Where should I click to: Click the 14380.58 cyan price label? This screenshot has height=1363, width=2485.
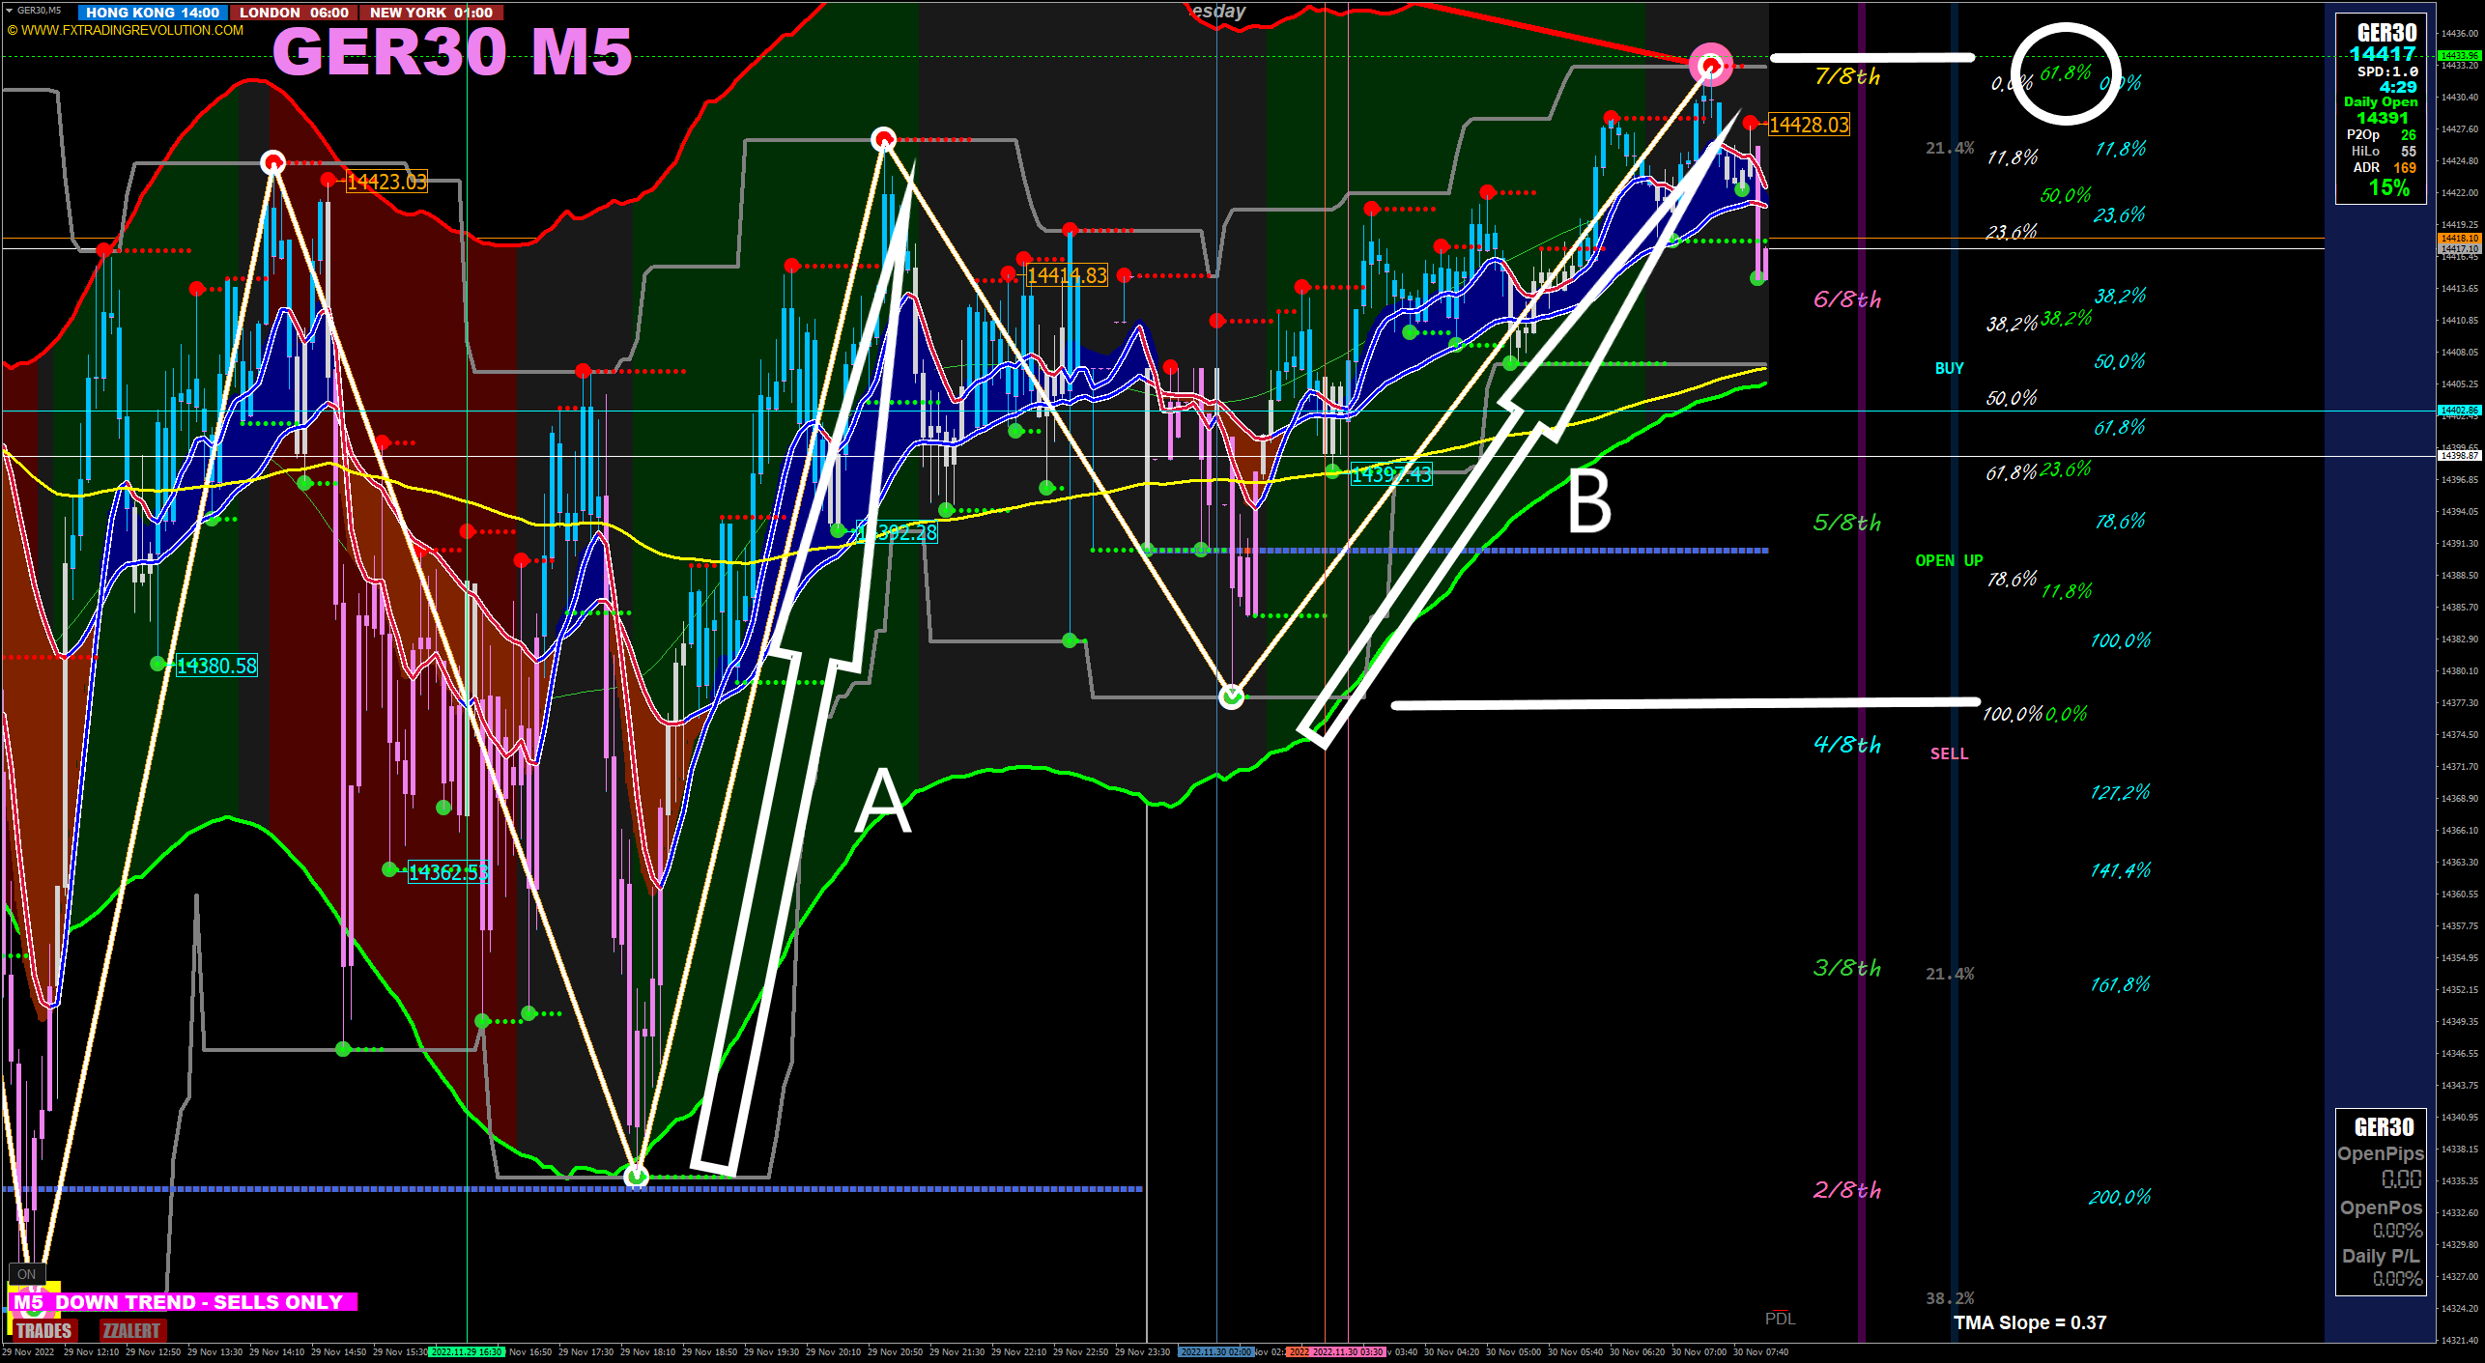pyautogui.click(x=216, y=666)
